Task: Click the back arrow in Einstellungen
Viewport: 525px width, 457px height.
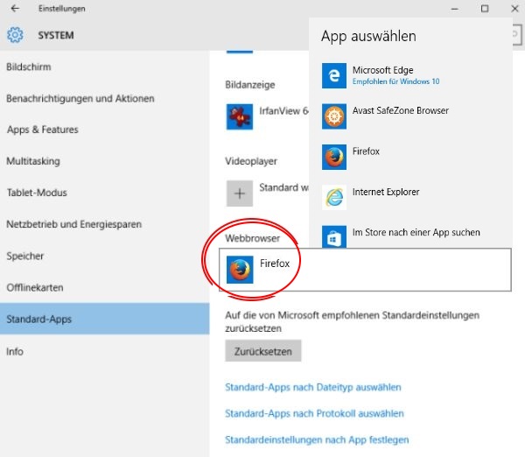Action: coord(15,9)
